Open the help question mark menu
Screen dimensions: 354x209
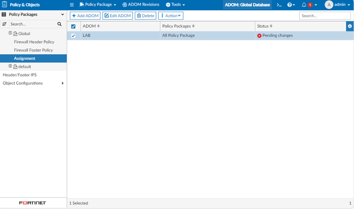click(x=291, y=5)
